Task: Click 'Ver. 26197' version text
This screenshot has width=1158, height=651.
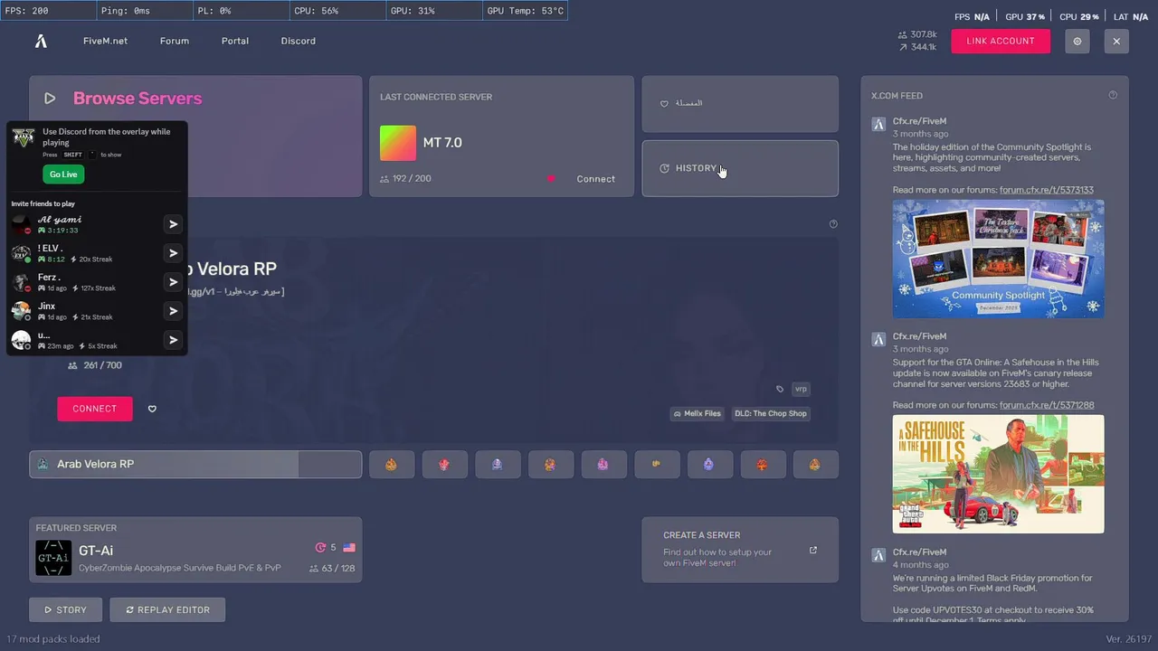Action: tap(1128, 639)
